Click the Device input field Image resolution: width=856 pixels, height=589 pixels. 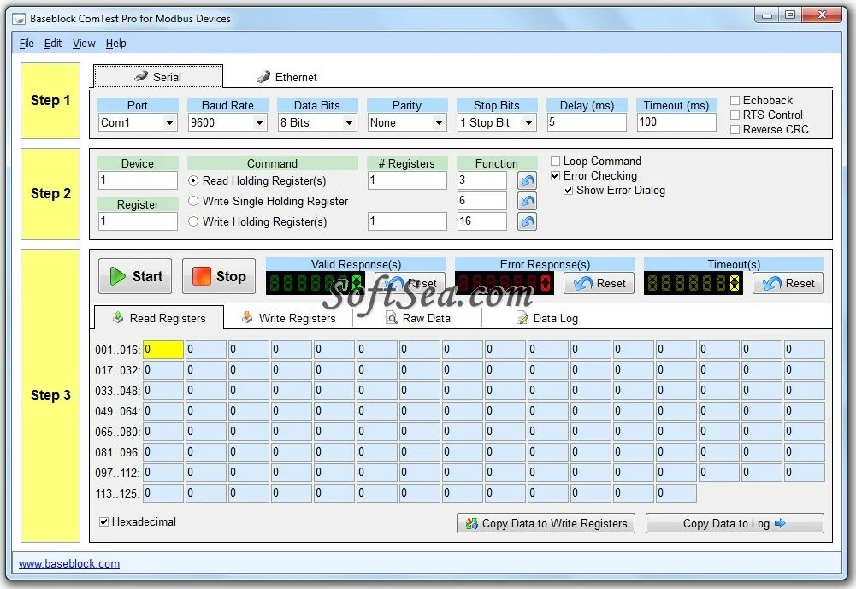138,180
